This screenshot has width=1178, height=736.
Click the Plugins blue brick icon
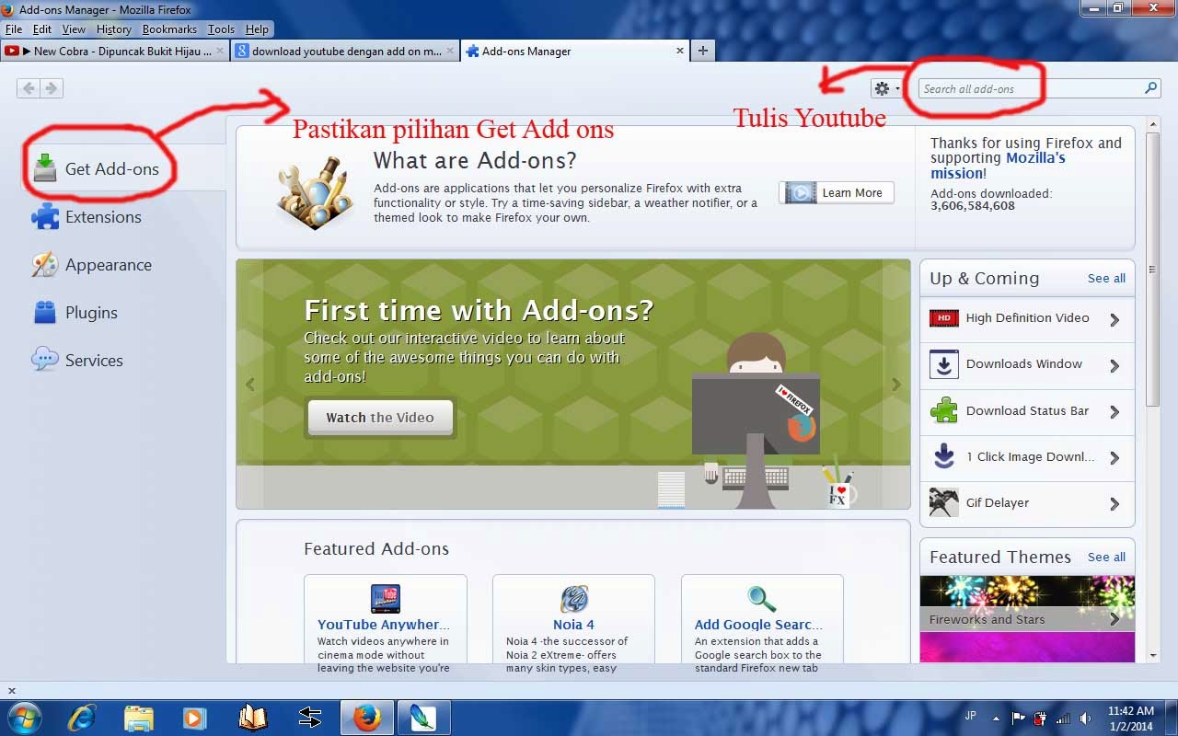tap(45, 313)
